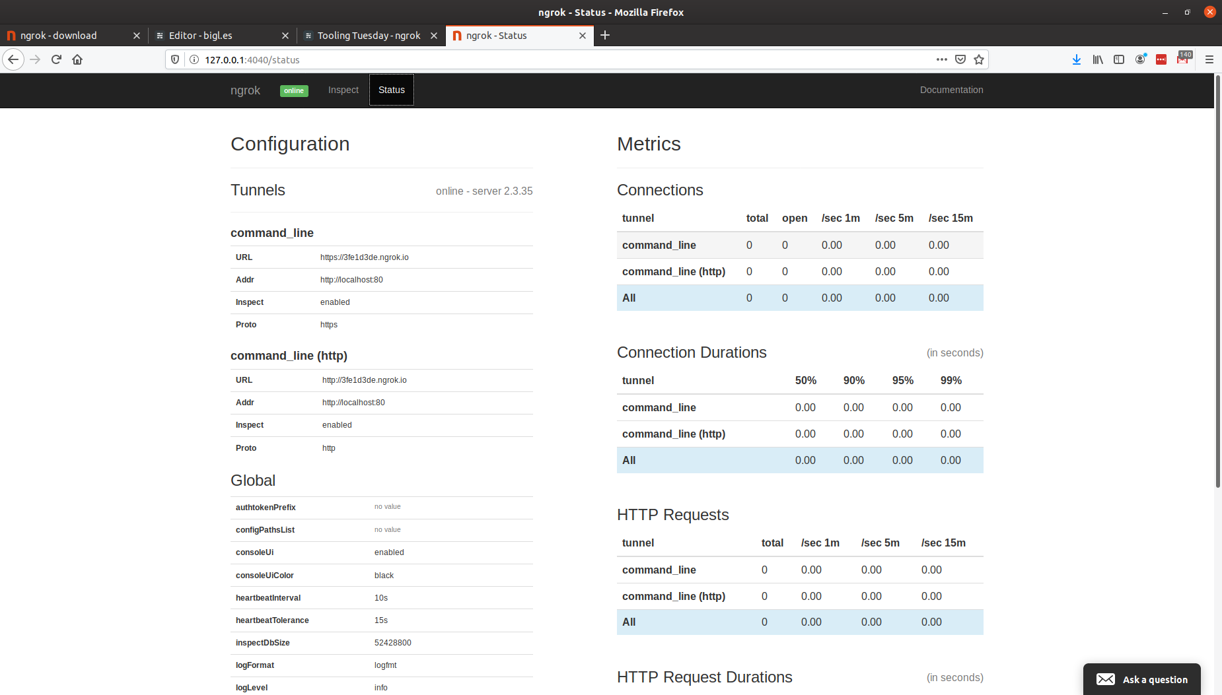Click the logFormat value logfmt
1222x695 pixels.
point(386,665)
